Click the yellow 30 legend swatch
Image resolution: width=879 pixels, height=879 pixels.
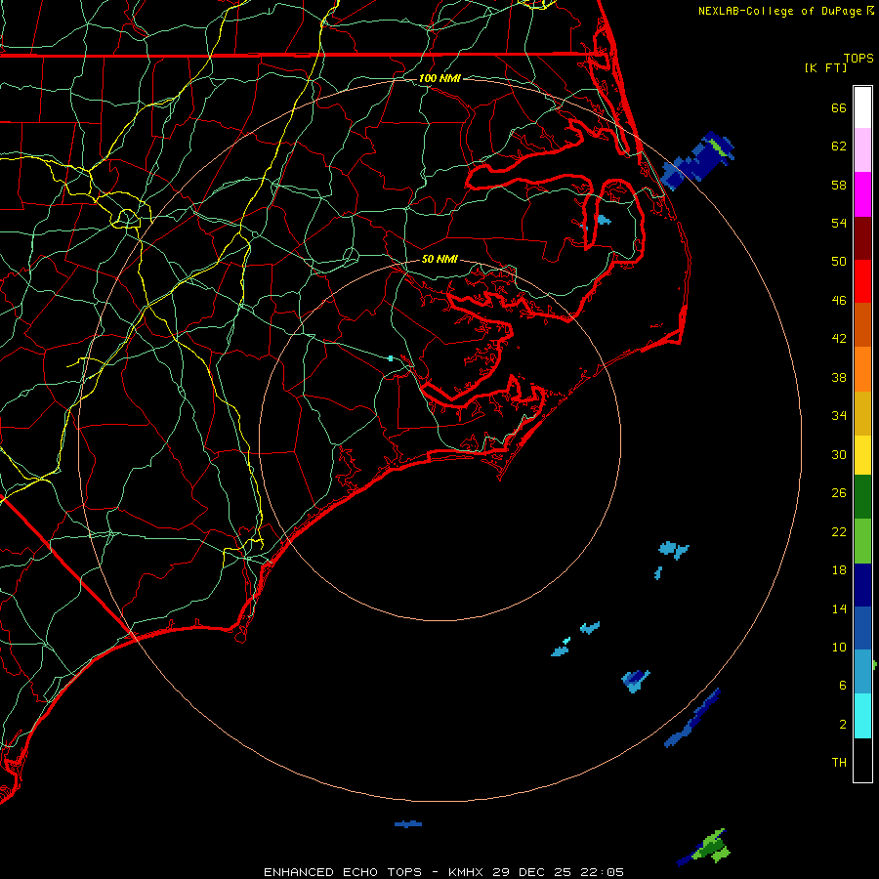point(862,455)
